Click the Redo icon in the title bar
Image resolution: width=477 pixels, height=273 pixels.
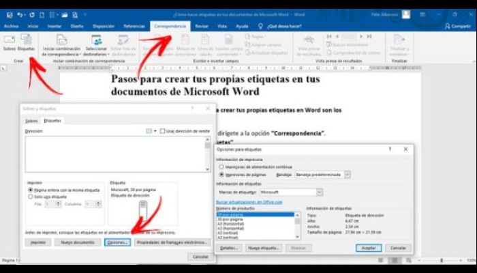point(32,14)
